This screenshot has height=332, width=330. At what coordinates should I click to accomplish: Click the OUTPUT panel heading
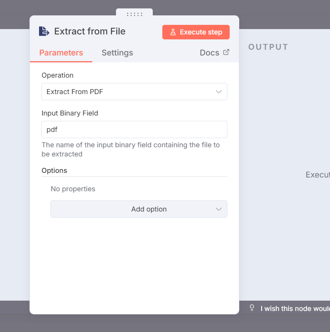tap(268, 47)
